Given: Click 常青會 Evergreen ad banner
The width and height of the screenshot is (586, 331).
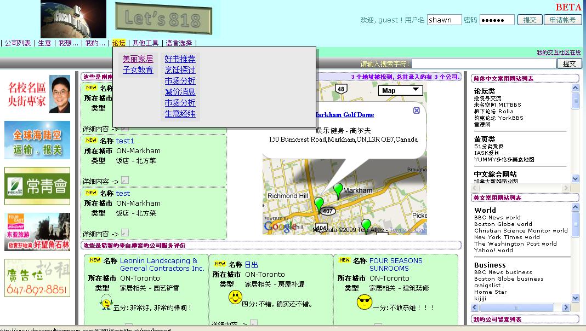Looking at the screenshot, I should point(37,186).
